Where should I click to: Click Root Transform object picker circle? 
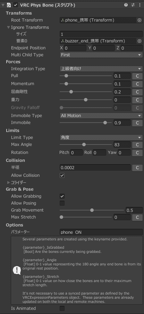pos(139,20)
